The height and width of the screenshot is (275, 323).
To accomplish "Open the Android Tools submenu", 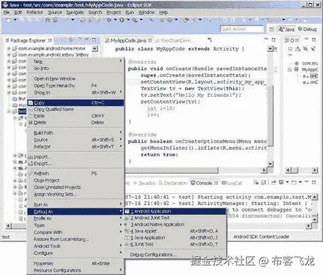I will (x=75, y=246).
